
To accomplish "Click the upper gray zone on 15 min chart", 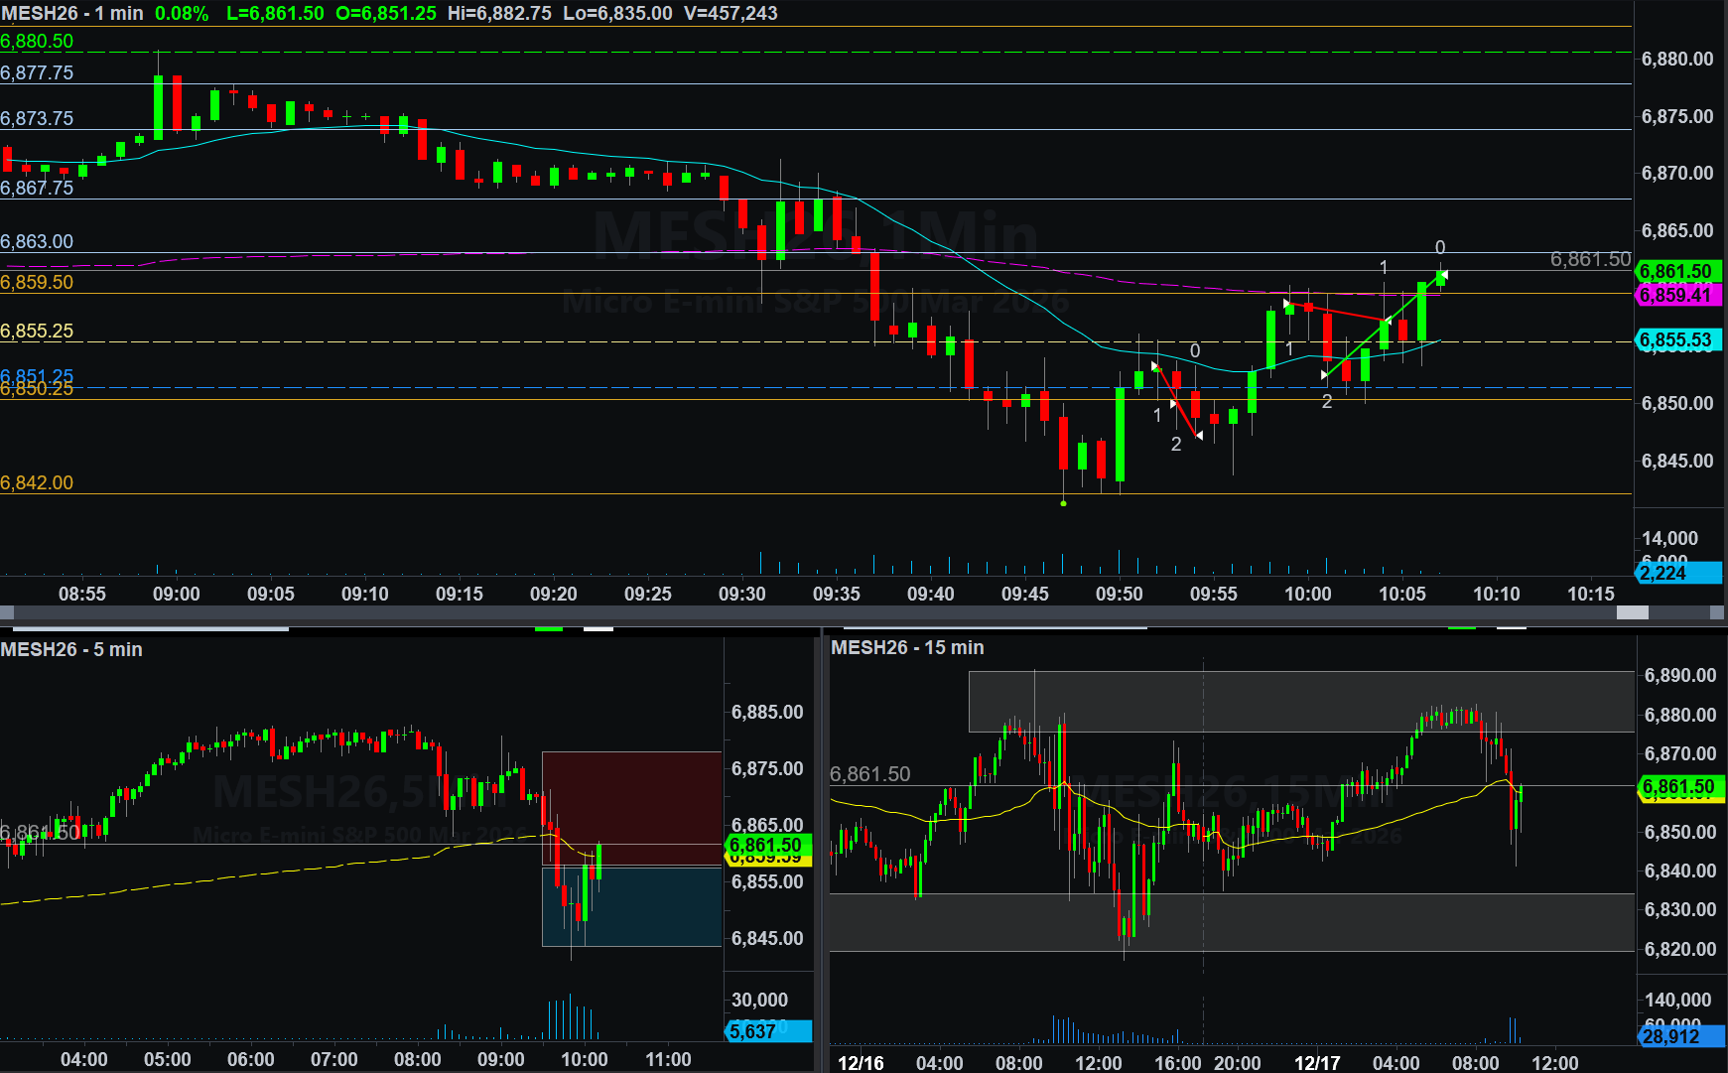I will [x=1300, y=701].
